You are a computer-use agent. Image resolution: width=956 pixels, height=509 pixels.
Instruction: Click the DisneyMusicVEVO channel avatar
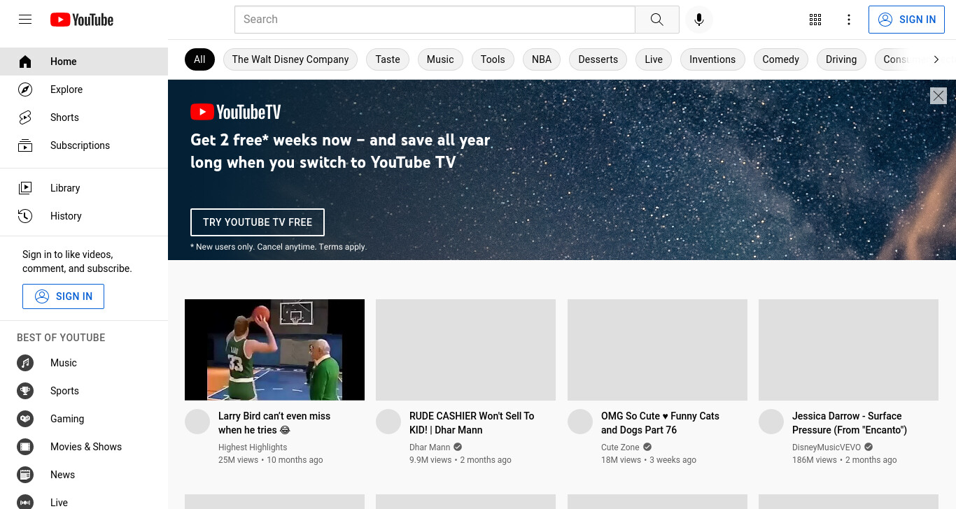[771, 422]
